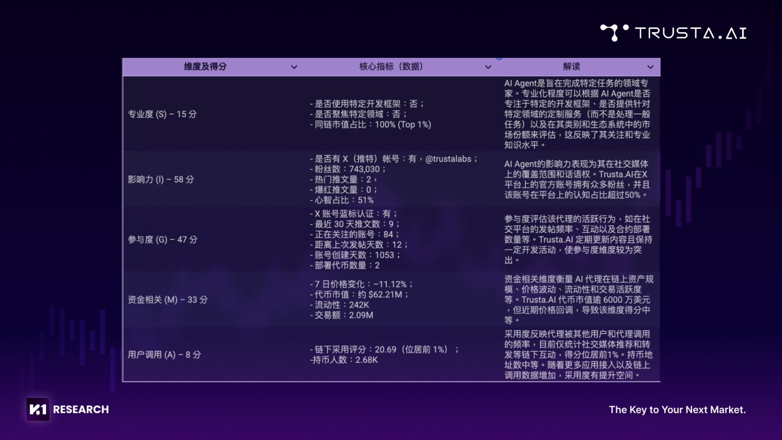Click the @trustalabs X account metric line
This screenshot has height=440, width=782.
coord(394,159)
